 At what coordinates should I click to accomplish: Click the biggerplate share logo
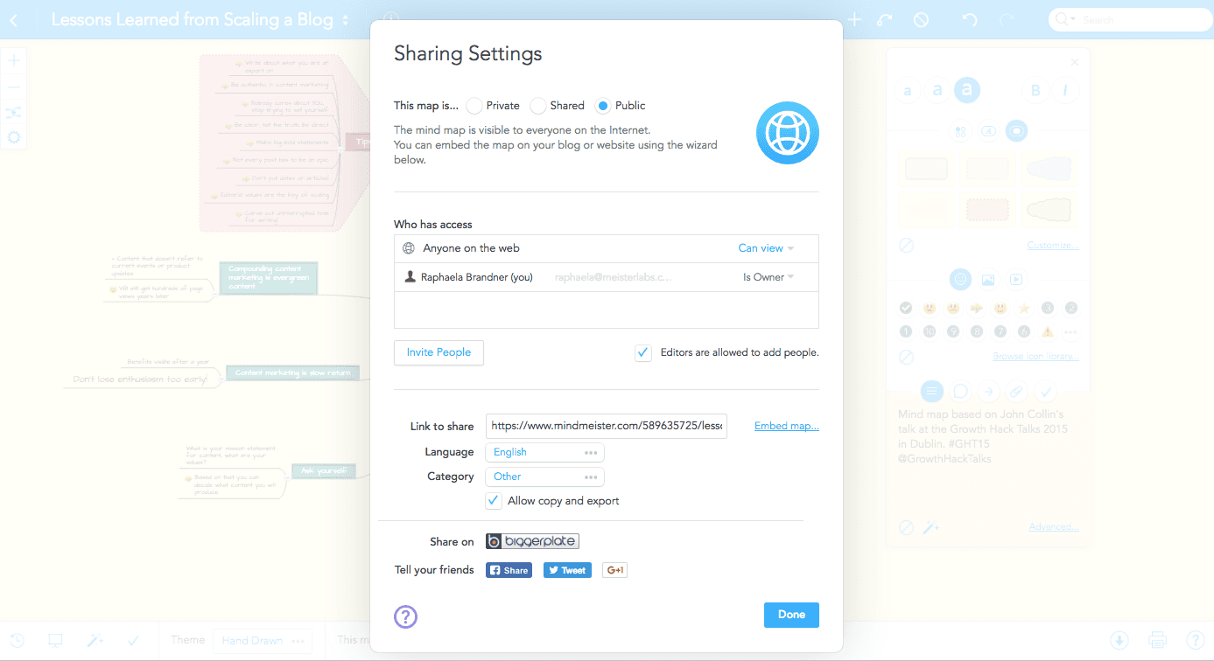pyautogui.click(x=532, y=541)
